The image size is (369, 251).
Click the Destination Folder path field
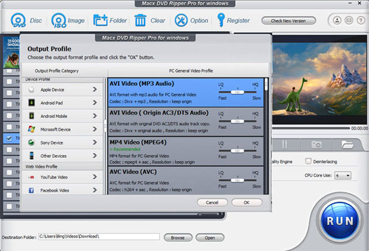99,236
